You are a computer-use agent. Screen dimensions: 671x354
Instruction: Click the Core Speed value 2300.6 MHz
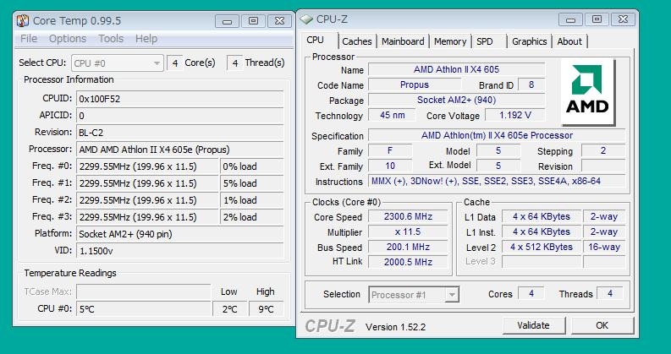pos(408,217)
